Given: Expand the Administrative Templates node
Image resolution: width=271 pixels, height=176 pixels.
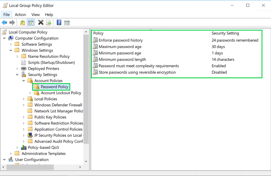Looking at the screenshot, I should tap(11, 153).
